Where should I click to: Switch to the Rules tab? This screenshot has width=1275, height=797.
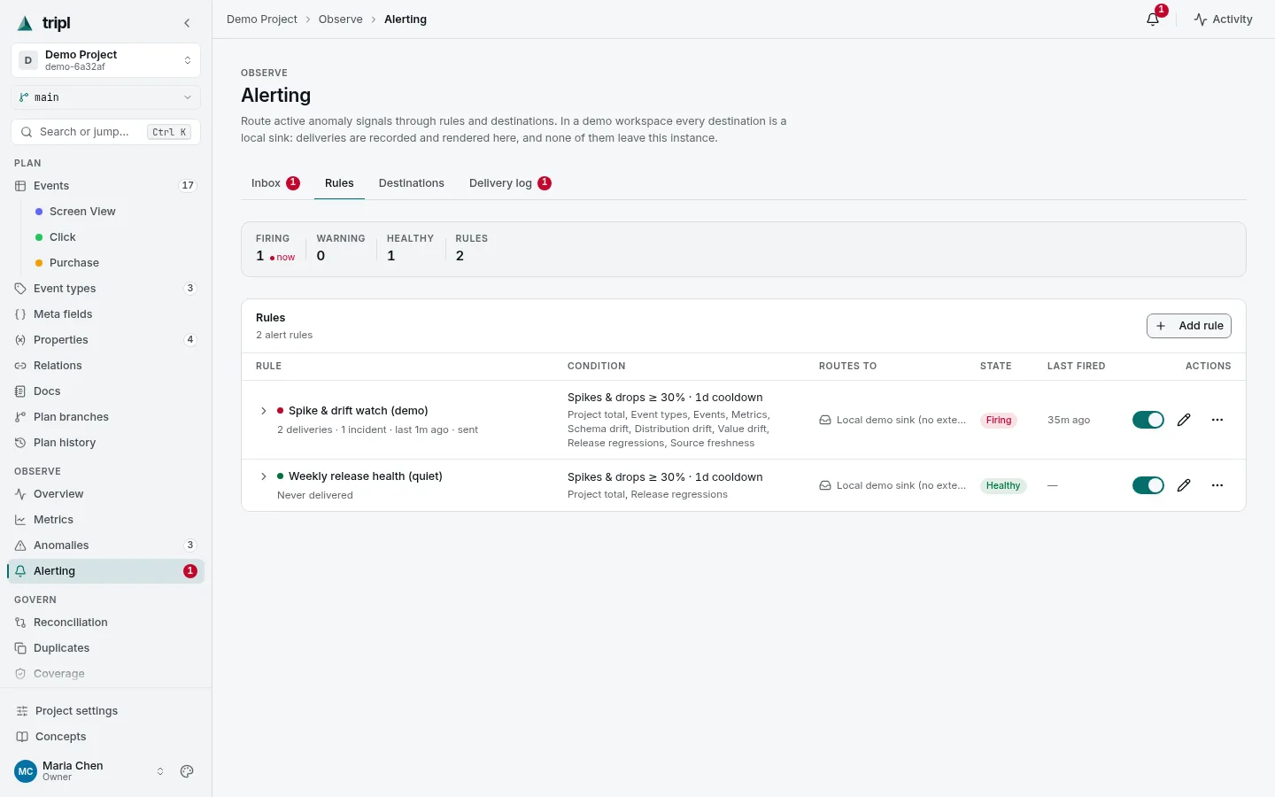(339, 183)
